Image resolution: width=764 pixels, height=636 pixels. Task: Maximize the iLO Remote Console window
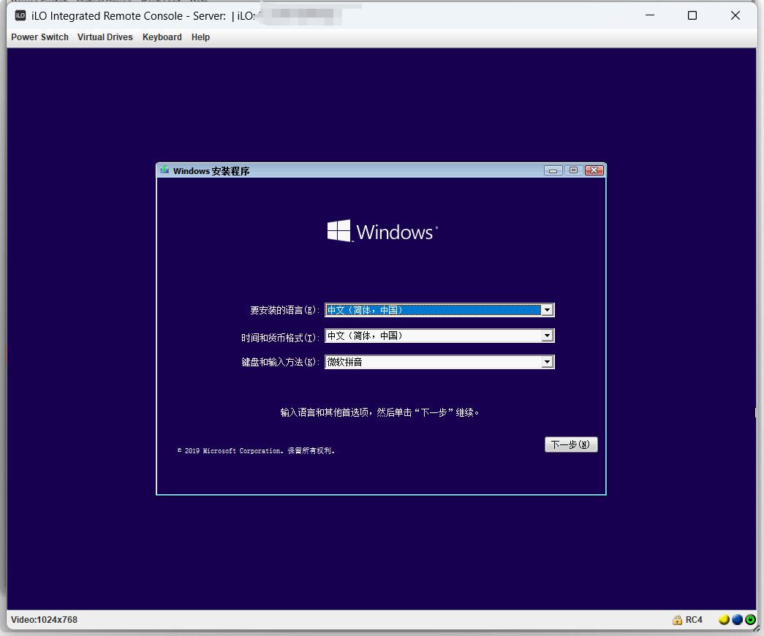692,16
